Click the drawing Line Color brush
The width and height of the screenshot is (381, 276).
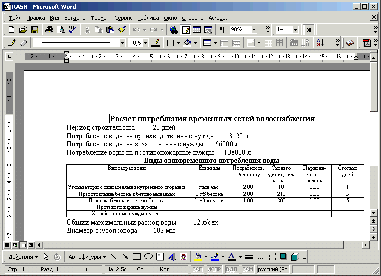(x=215, y=257)
